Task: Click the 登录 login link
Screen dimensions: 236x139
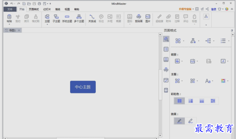Action: (x=213, y=9)
